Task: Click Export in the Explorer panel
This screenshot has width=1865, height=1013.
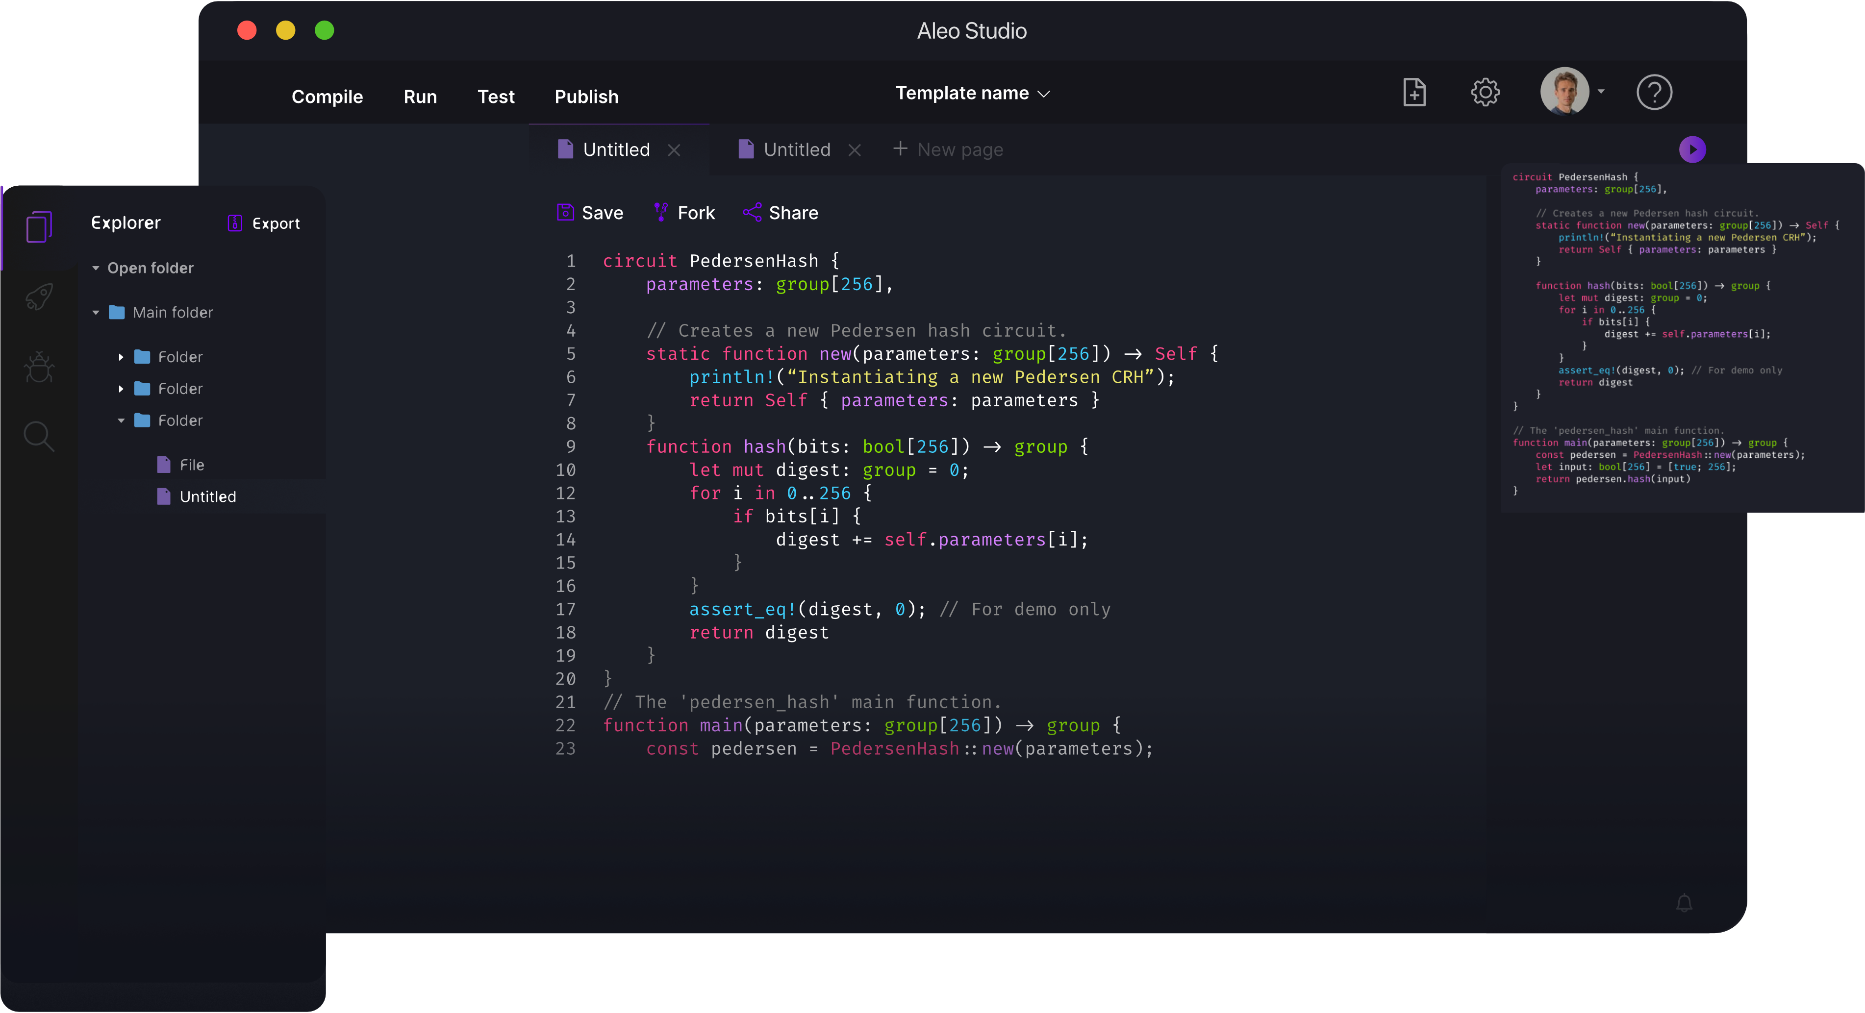Action: [x=264, y=223]
